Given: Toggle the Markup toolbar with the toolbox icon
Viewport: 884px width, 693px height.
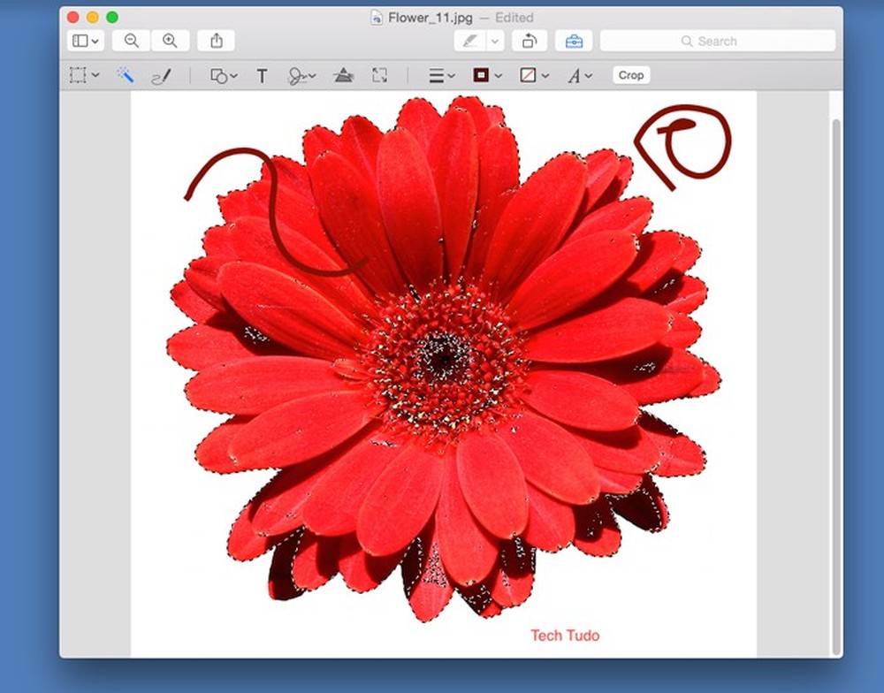Looking at the screenshot, I should point(573,41).
